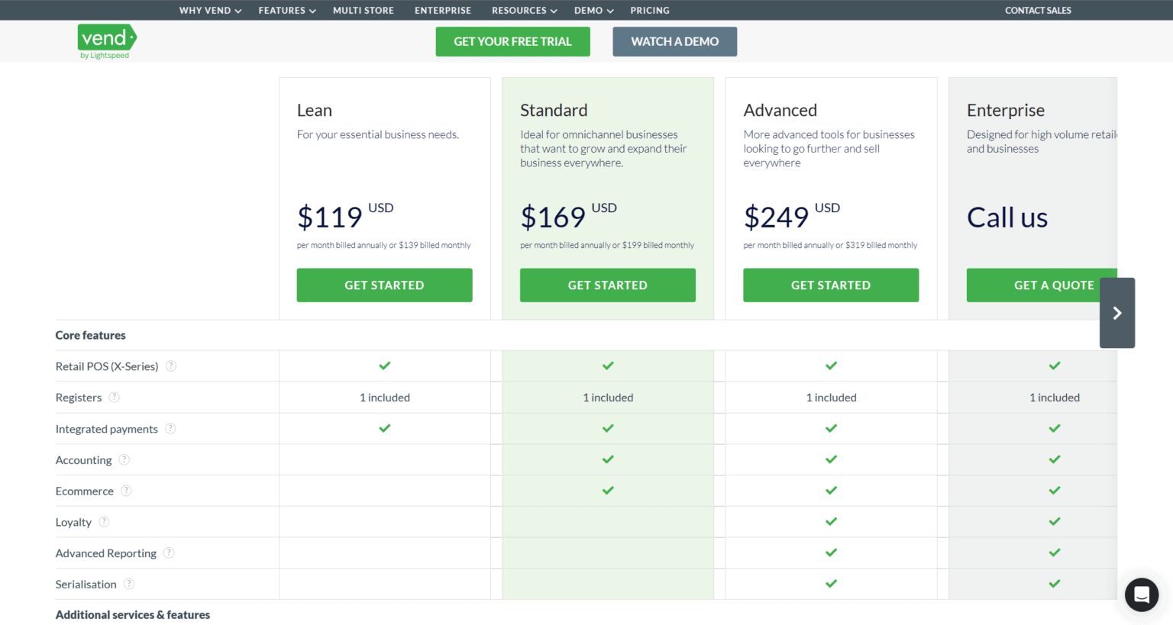This screenshot has width=1173, height=625.
Task: Expand the WHY VEND dropdown
Action: (x=210, y=10)
